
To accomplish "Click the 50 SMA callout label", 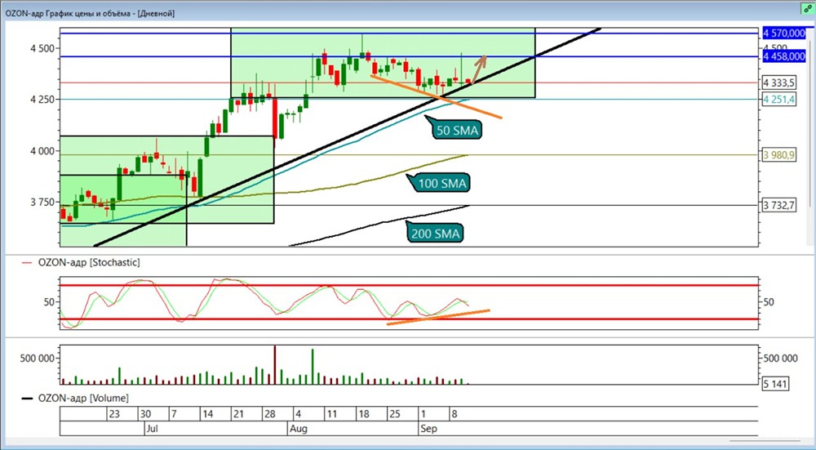I will (457, 131).
